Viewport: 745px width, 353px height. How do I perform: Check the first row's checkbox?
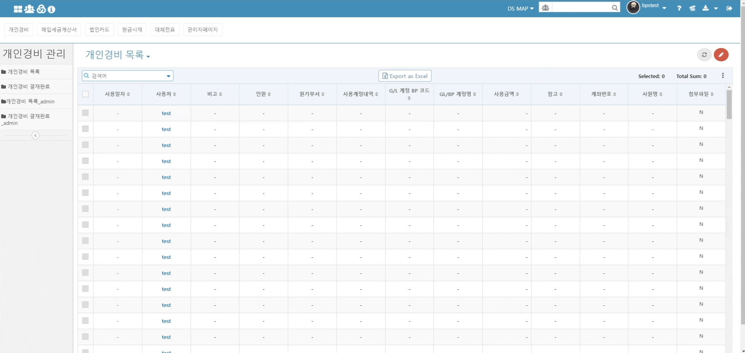click(x=86, y=113)
